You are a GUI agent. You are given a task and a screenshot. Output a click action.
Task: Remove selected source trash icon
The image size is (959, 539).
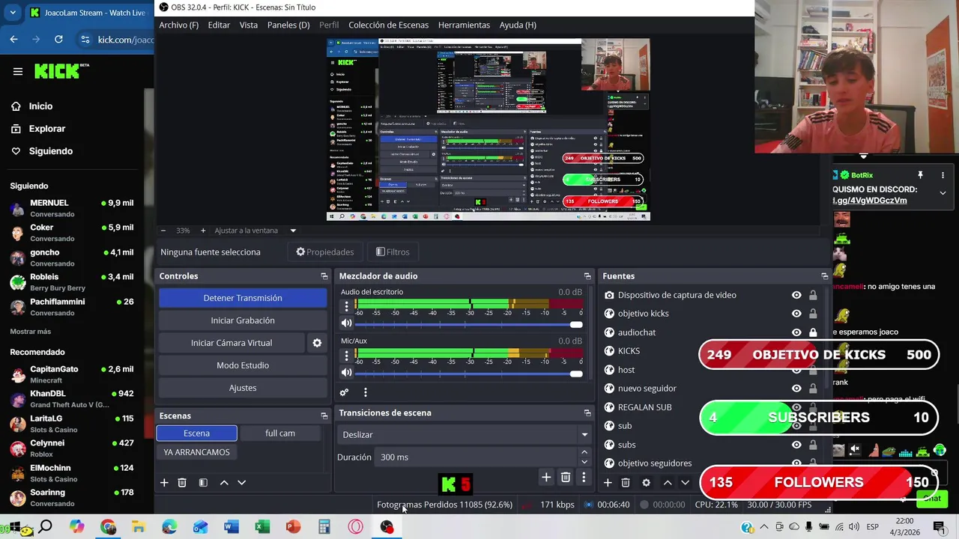click(x=626, y=483)
